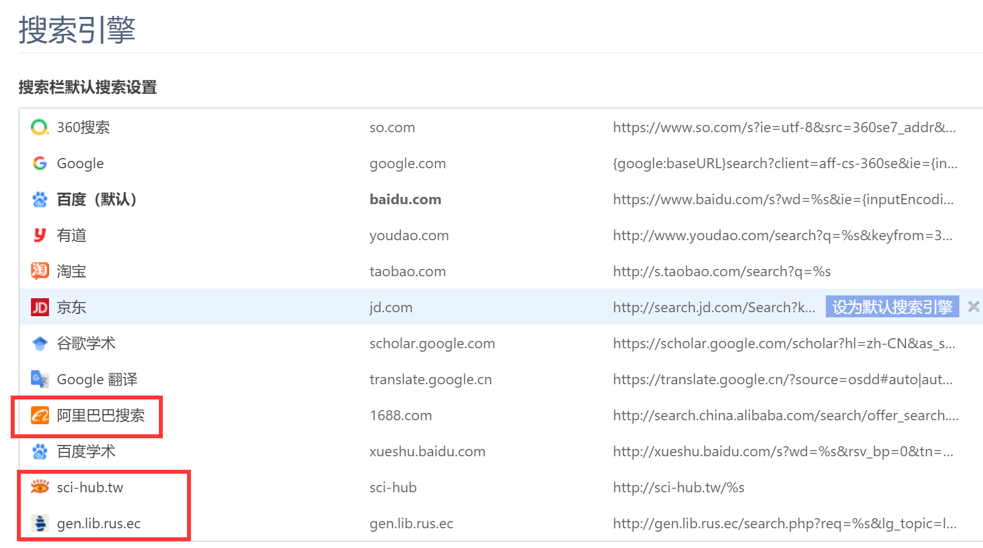This screenshot has height=548, width=983.
Task: Click the http://sci-hub.tw/%s URL cell
Action: pyautogui.click(x=679, y=488)
